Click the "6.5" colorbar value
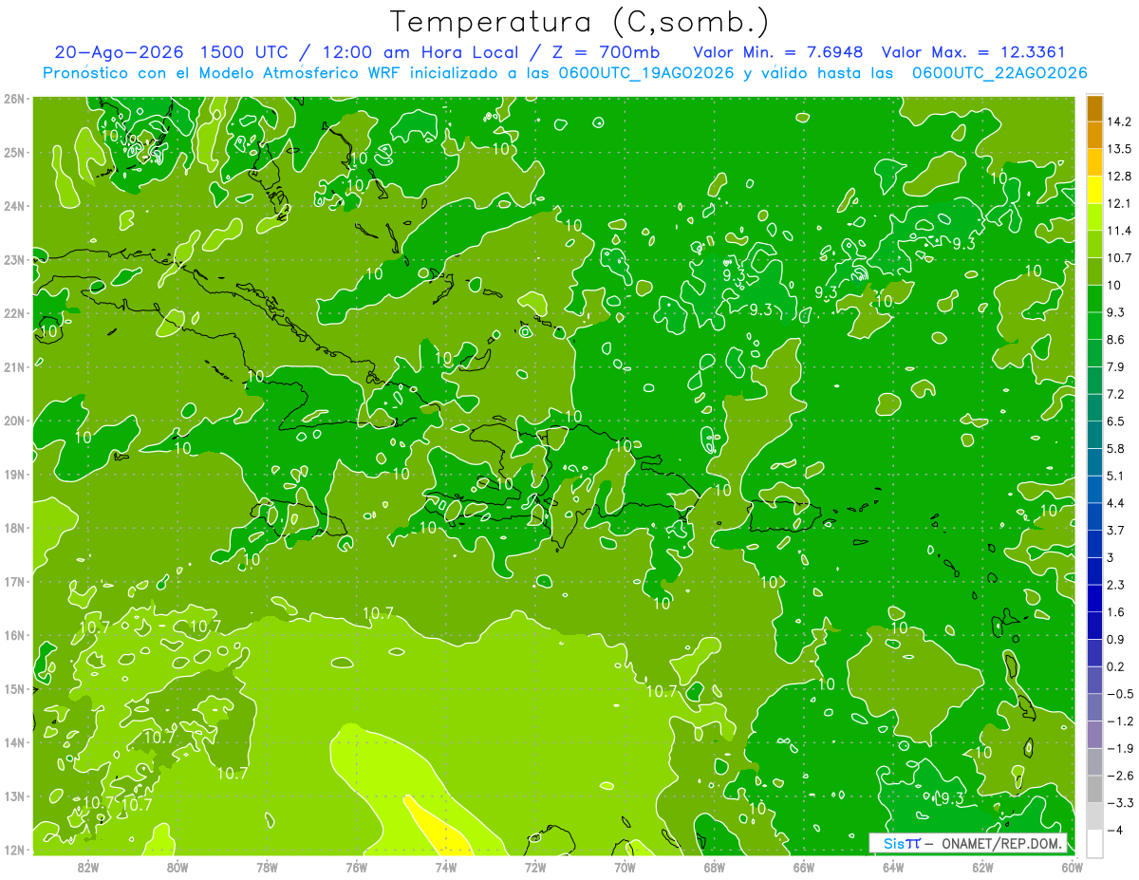This screenshot has width=1139, height=880. pos(1116,421)
